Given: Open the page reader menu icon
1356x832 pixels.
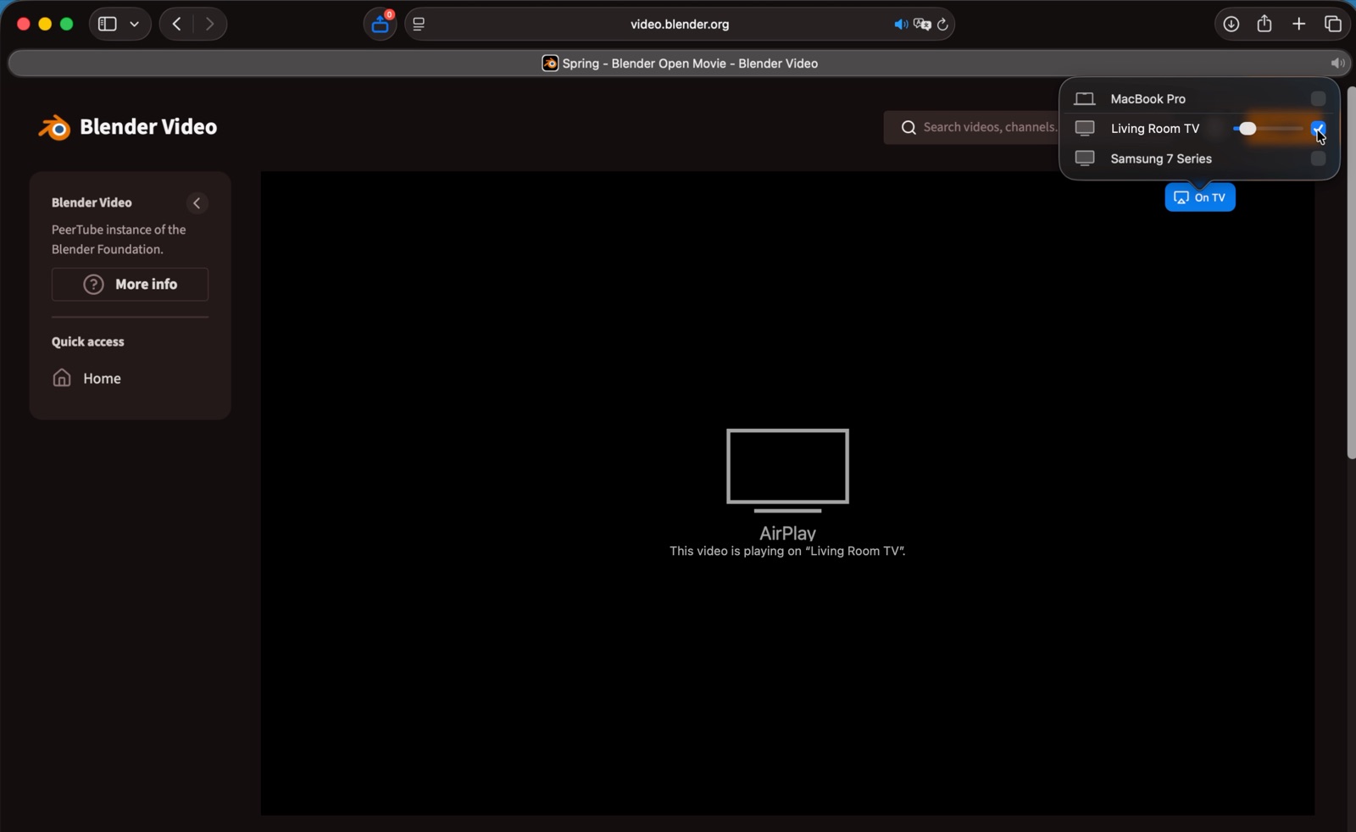Looking at the screenshot, I should (x=419, y=24).
